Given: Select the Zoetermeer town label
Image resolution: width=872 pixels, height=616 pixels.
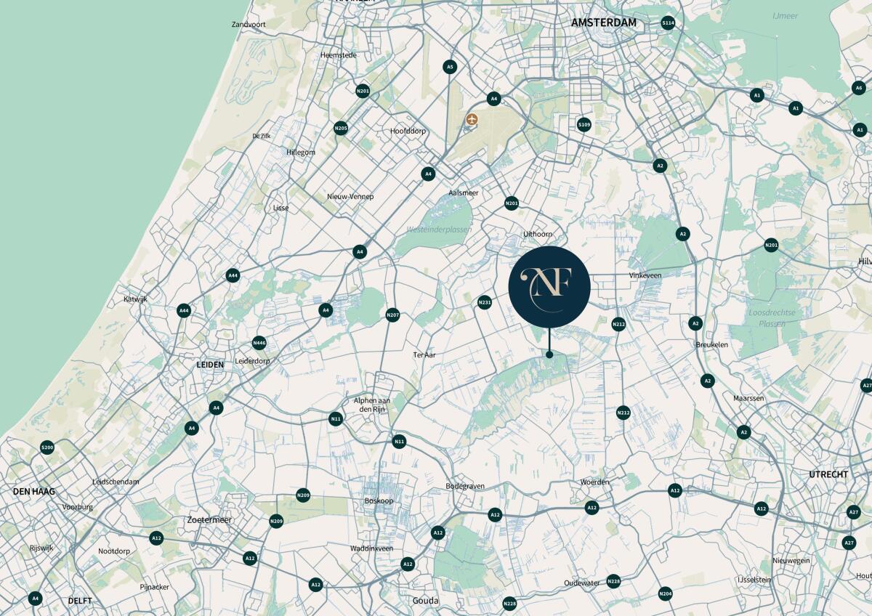Looking at the screenshot, I should (x=209, y=521).
